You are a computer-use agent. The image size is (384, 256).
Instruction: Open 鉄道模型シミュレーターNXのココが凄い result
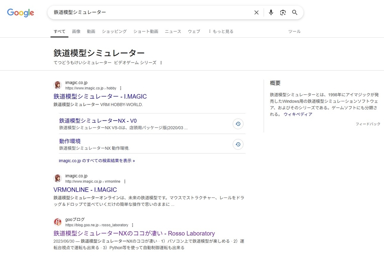point(134,233)
